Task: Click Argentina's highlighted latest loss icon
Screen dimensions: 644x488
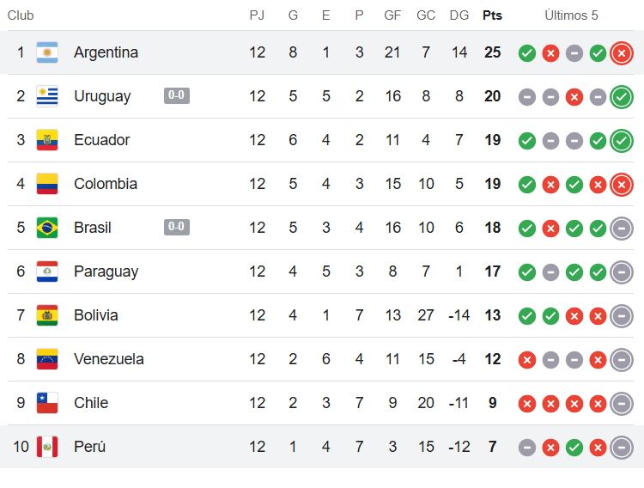Action: click(x=622, y=53)
